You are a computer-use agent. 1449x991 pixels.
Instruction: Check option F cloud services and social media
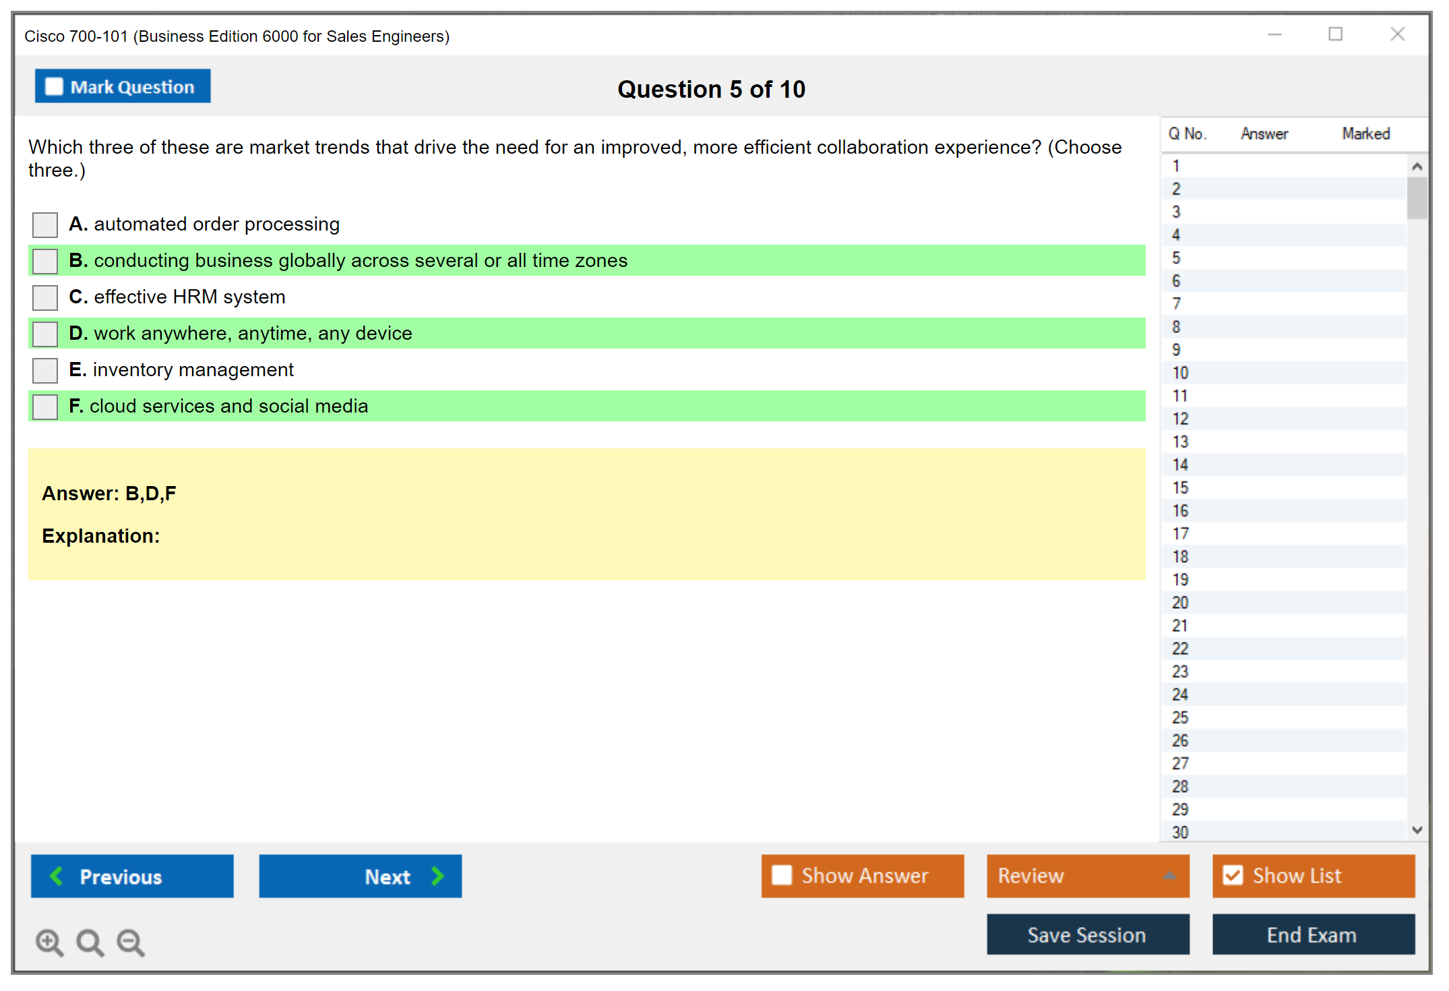(x=45, y=407)
